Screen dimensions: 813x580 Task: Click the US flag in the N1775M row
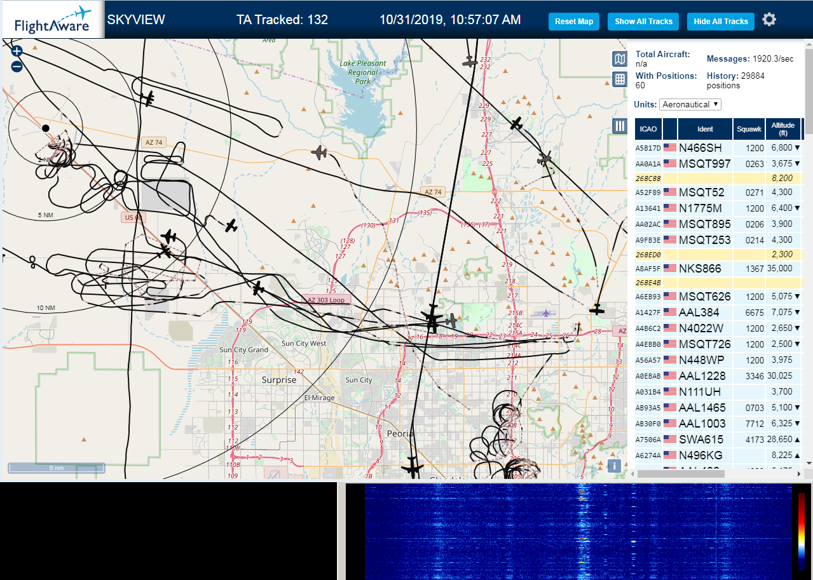[x=670, y=208]
